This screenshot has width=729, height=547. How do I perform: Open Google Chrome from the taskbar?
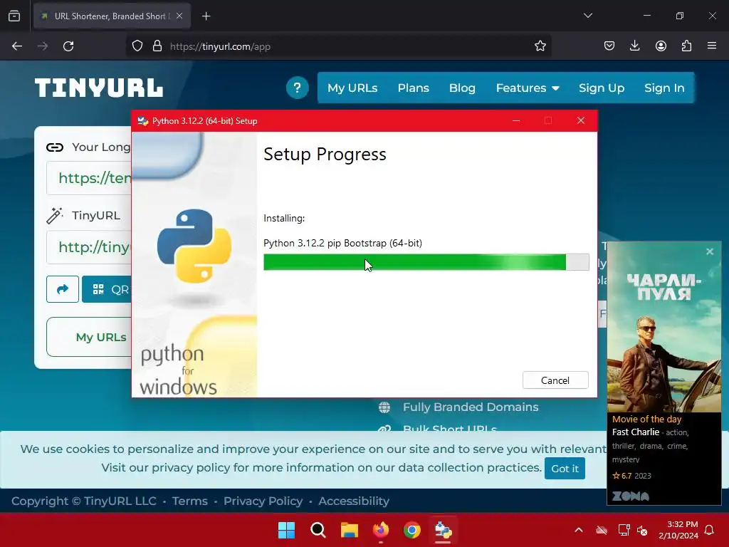pos(412,530)
